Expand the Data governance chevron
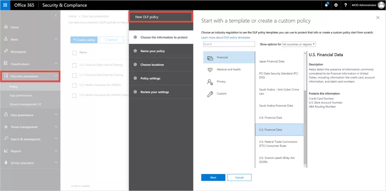Image resolution: width=386 pixels, height=191 pixels. click(56, 115)
